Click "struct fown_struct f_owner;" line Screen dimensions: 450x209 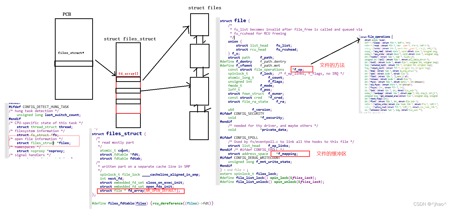(x=256, y=93)
